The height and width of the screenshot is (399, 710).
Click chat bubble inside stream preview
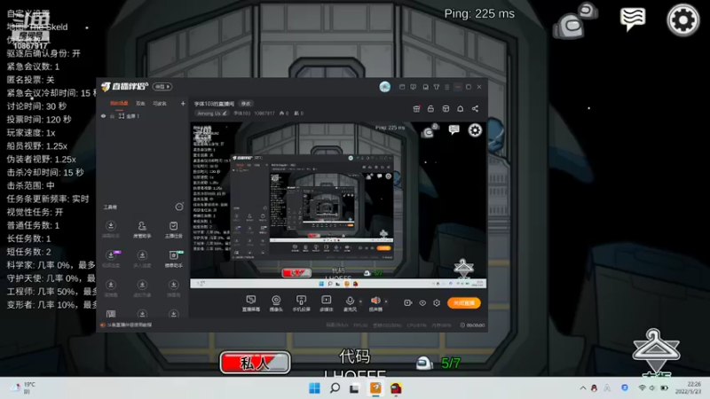pos(454,129)
